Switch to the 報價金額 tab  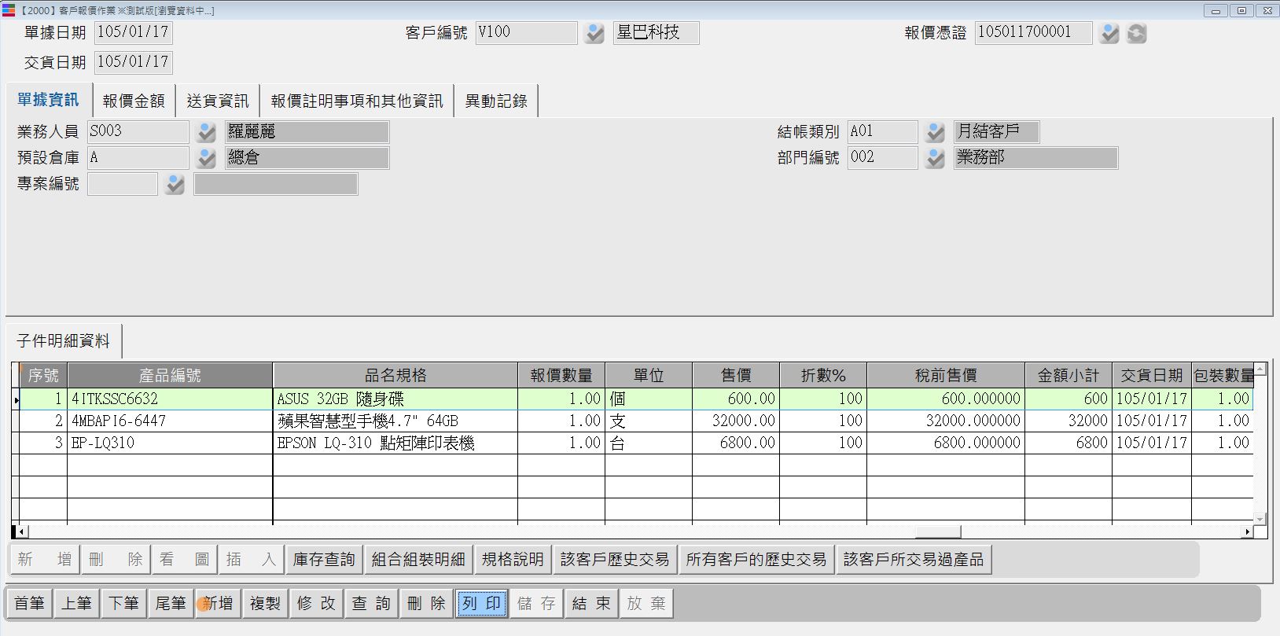point(134,101)
